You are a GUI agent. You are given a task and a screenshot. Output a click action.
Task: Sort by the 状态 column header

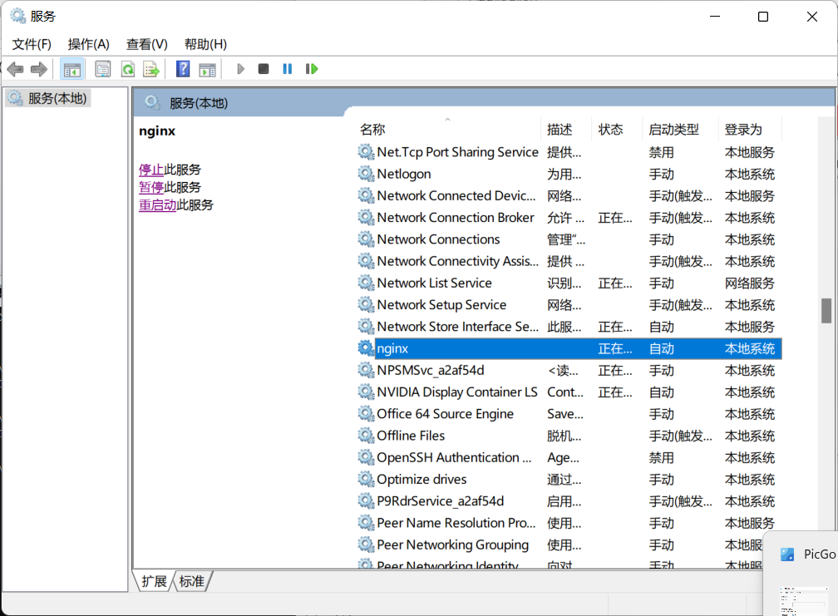617,130
